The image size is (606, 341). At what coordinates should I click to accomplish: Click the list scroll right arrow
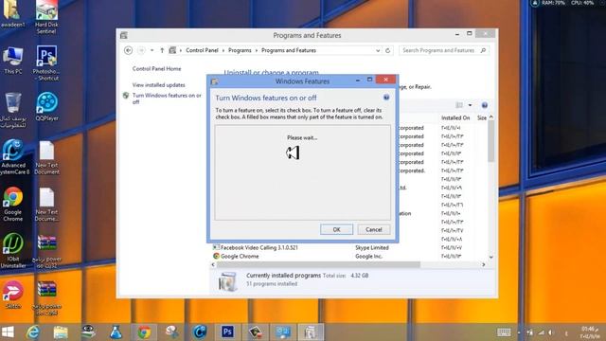(x=484, y=265)
